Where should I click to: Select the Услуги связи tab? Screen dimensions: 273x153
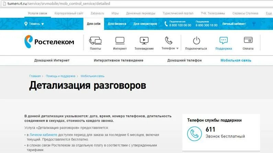(x=37, y=13)
